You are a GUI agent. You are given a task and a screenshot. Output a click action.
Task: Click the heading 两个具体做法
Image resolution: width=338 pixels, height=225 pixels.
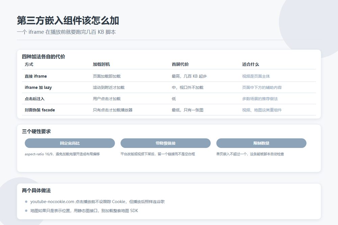(36, 191)
